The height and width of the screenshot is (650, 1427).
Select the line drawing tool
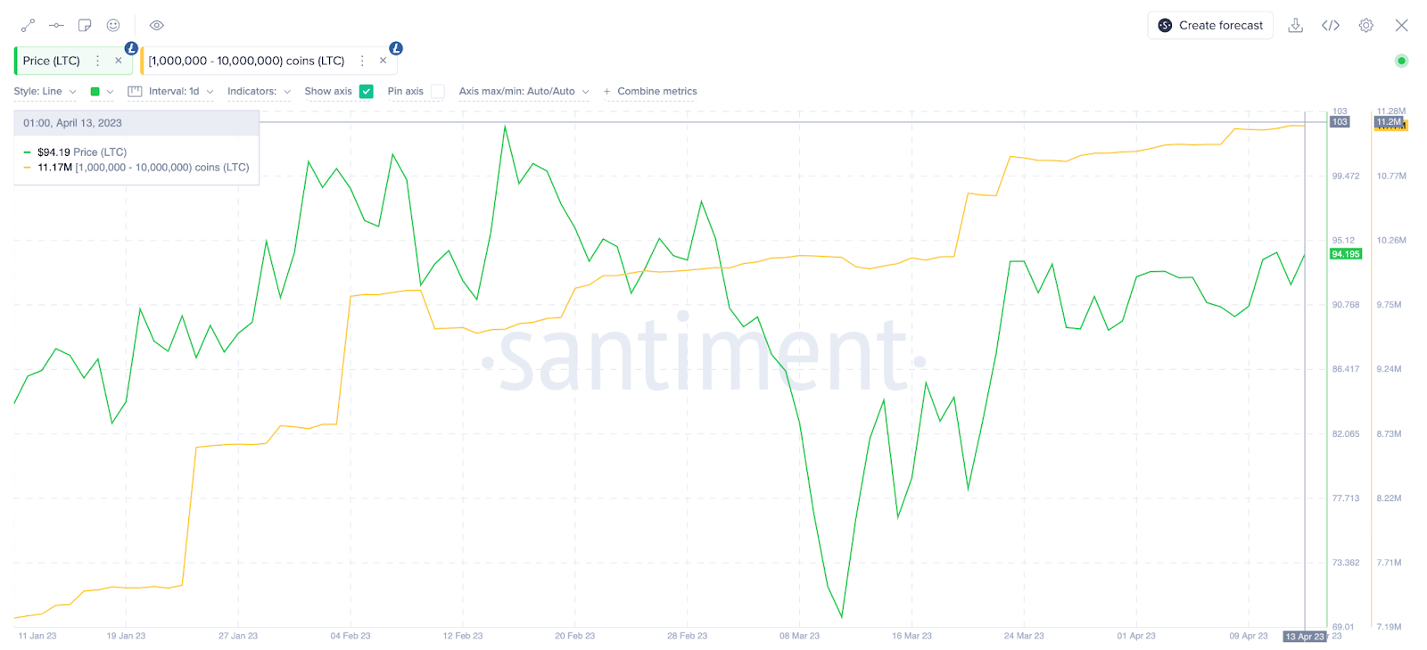coord(28,26)
